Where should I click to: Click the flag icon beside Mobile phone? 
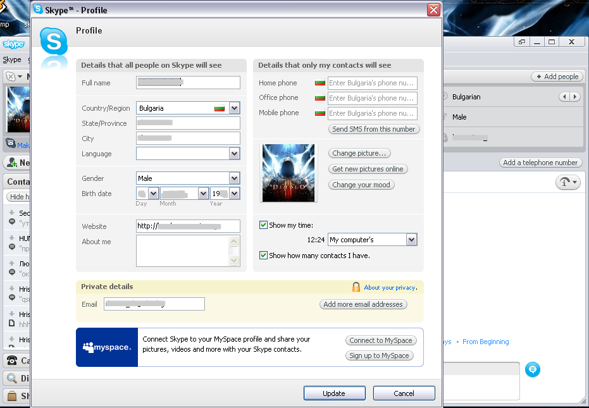(319, 113)
